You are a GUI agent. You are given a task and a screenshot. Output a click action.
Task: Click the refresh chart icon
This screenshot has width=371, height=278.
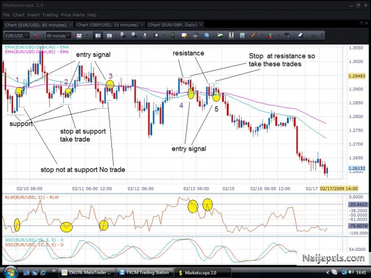pos(195,35)
